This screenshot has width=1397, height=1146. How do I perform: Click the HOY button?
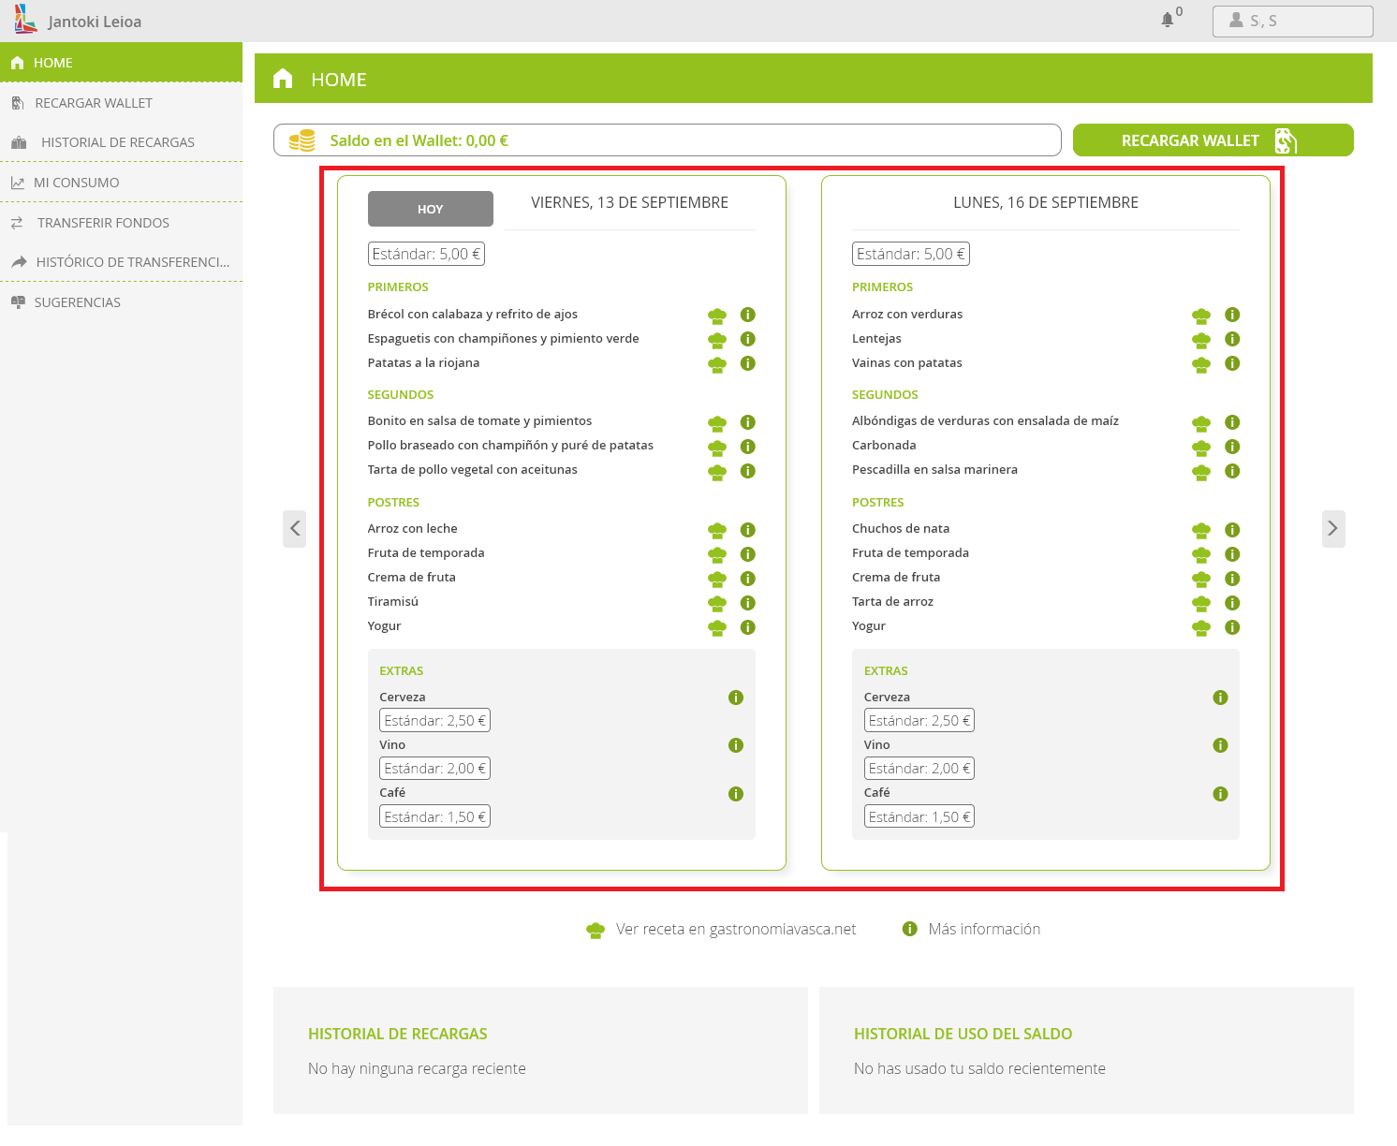coord(431,209)
